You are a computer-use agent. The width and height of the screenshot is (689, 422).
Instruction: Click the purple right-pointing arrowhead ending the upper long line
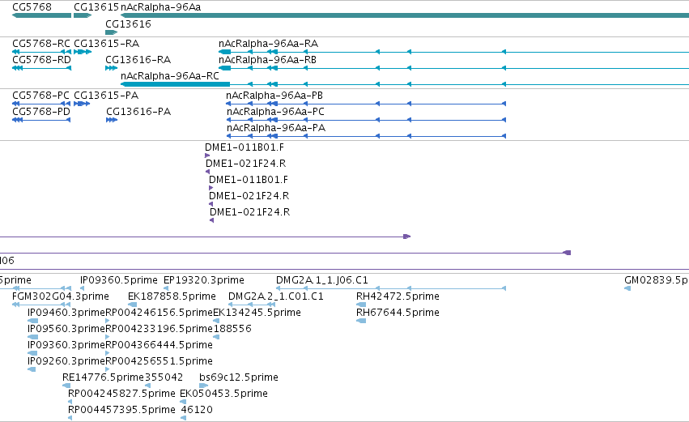click(x=407, y=237)
